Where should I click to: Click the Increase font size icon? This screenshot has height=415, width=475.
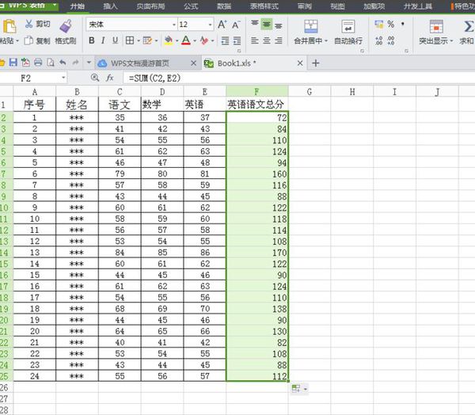(x=222, y=25)
